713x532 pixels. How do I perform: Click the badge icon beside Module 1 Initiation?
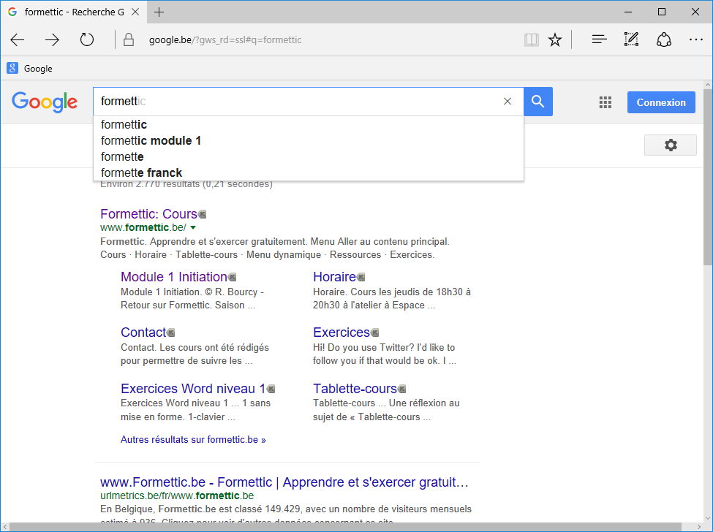(x=233, y=277)
